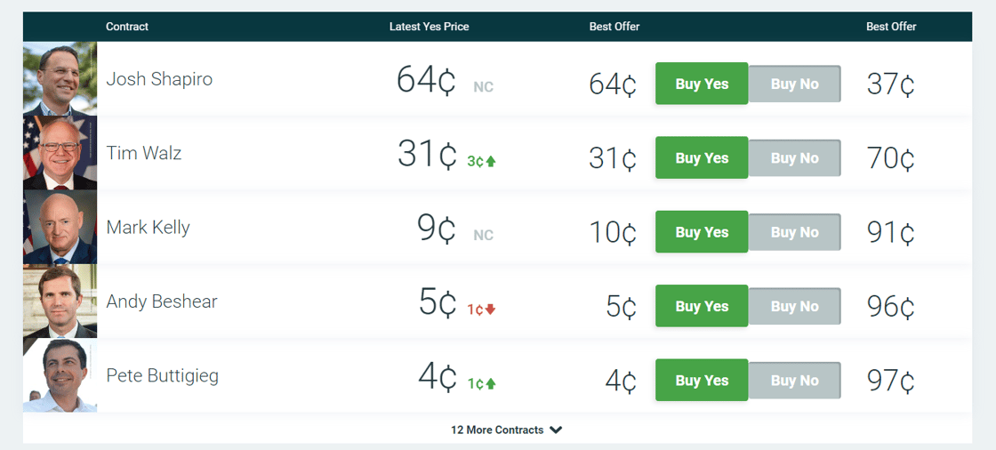996x450 pixels.
Task: Select Buy Yes for Andy Beshear
Action: point(702,307)
